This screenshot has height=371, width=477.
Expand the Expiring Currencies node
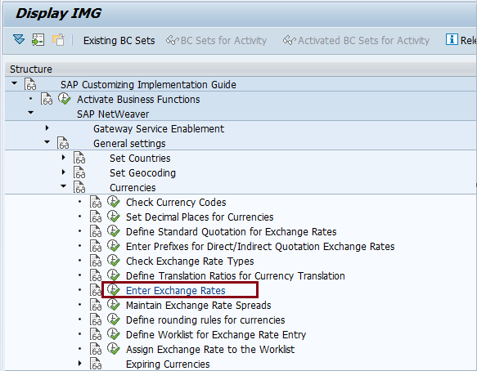coord(79,363)
